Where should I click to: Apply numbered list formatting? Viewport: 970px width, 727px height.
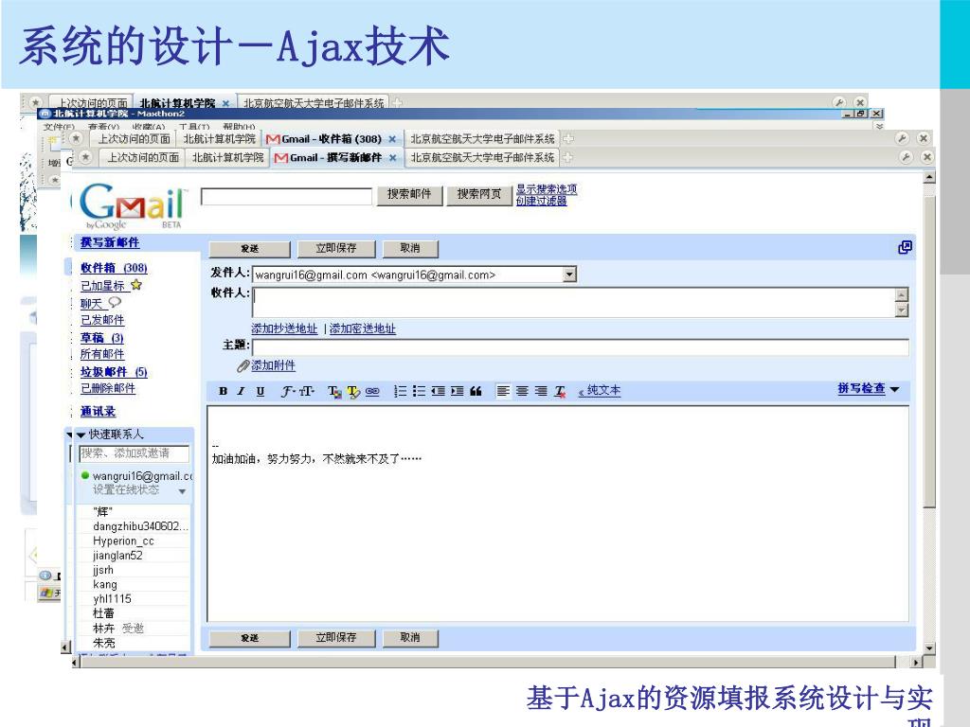(401, 391)
